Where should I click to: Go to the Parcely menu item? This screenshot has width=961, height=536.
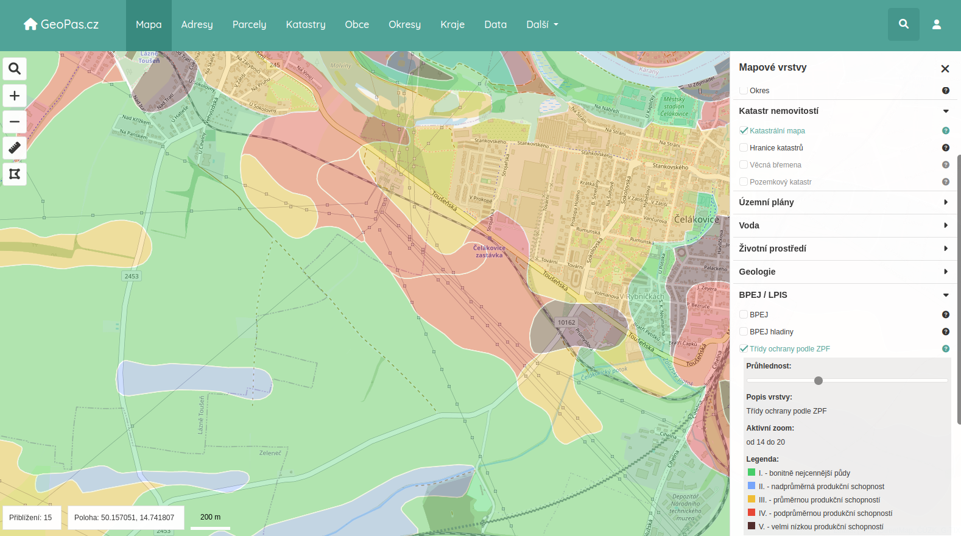[249, 24]
